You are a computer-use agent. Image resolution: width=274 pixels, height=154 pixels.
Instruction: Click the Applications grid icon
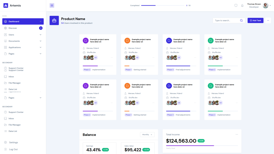point(5,47)
